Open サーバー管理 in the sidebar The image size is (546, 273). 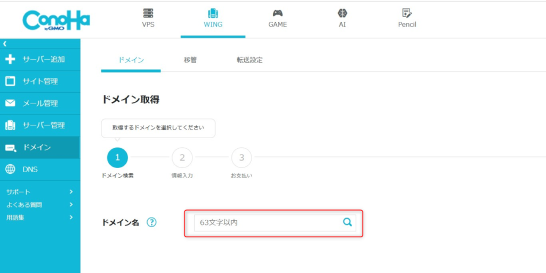(44, 125)
